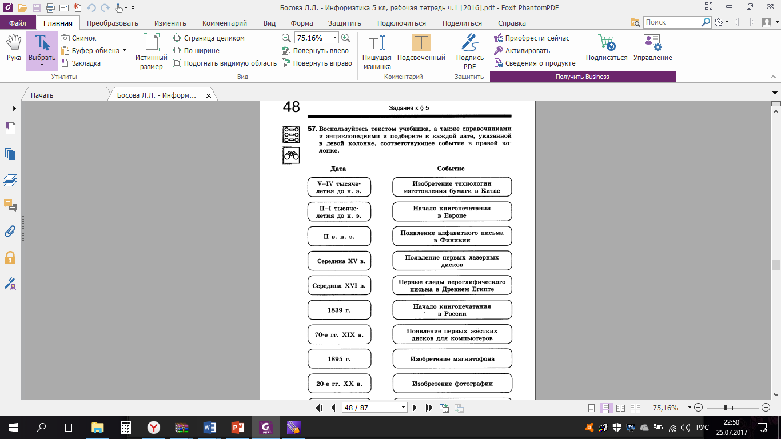
Task: Open pages thumbnails panel in sidebar
Action: (10, 154)
